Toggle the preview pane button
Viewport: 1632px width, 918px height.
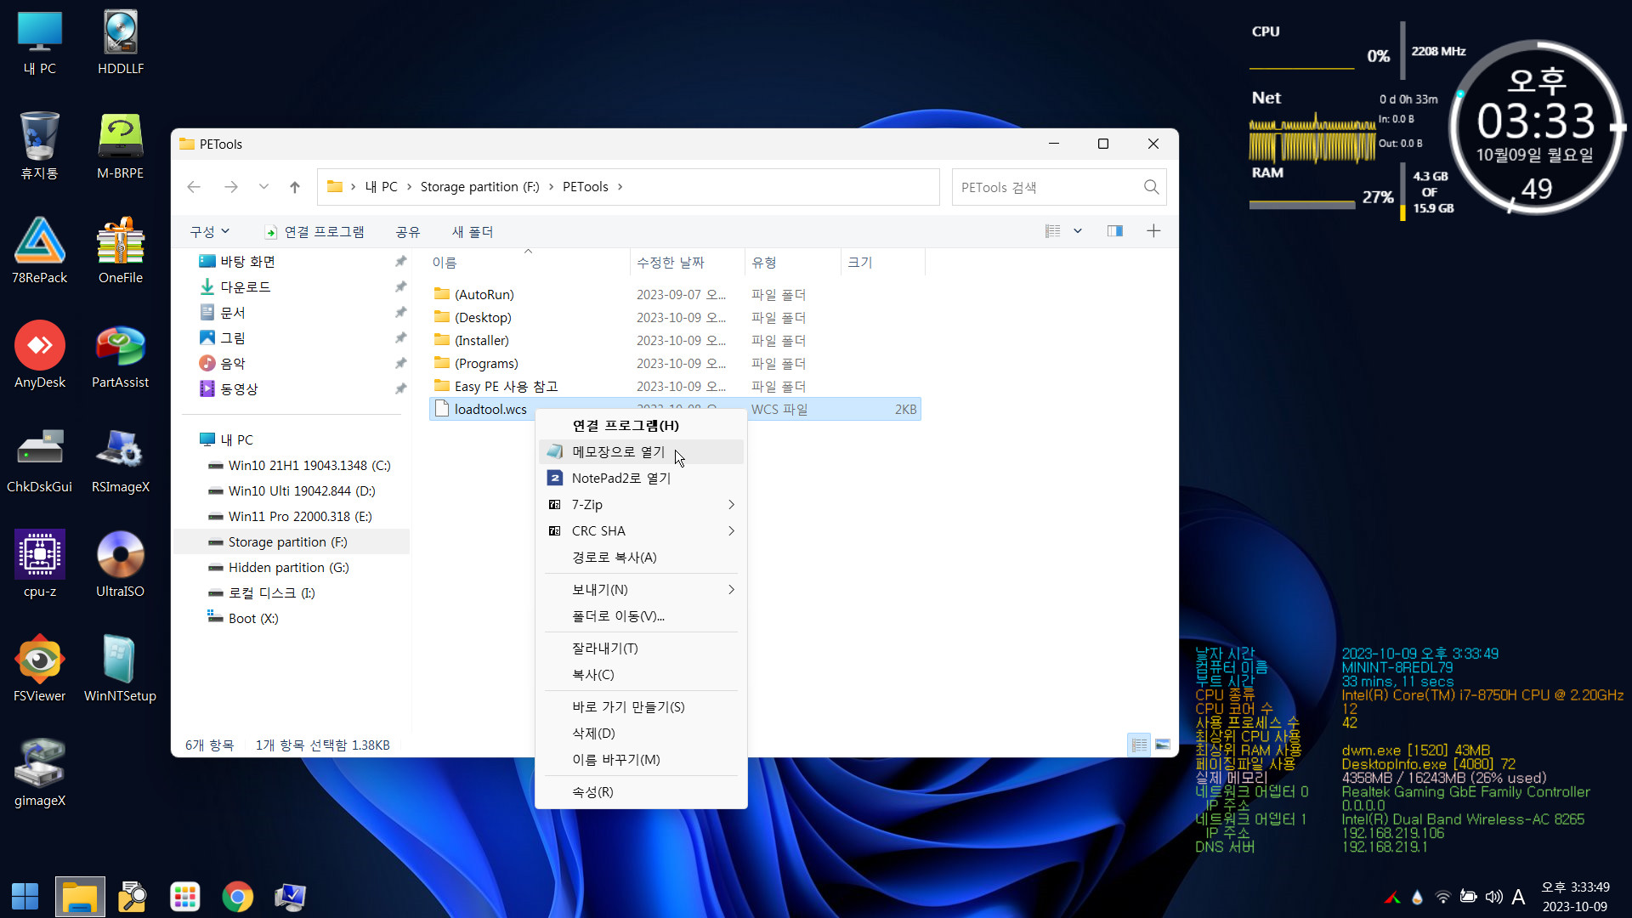coord(1115,231)
